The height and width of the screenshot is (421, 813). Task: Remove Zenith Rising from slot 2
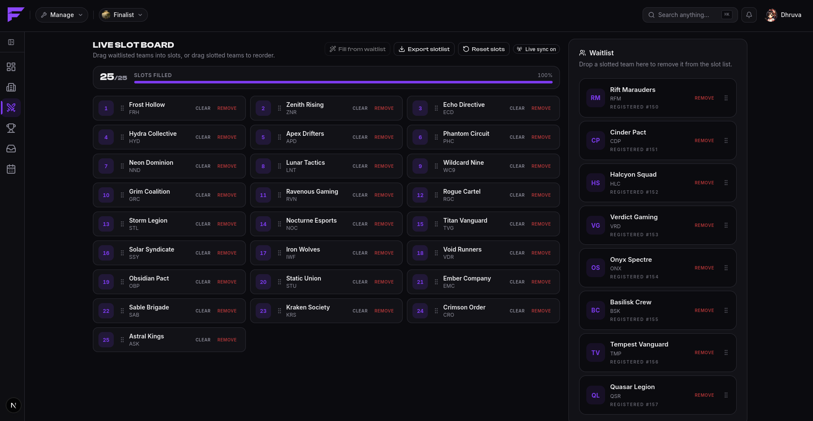tap(384, 108)
